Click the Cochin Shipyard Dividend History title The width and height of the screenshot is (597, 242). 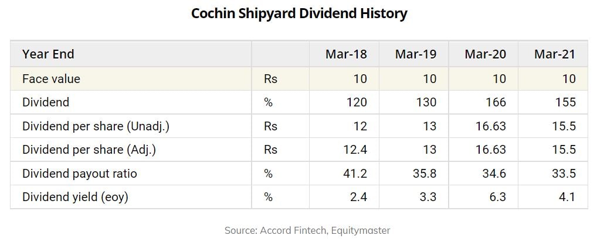299,14
